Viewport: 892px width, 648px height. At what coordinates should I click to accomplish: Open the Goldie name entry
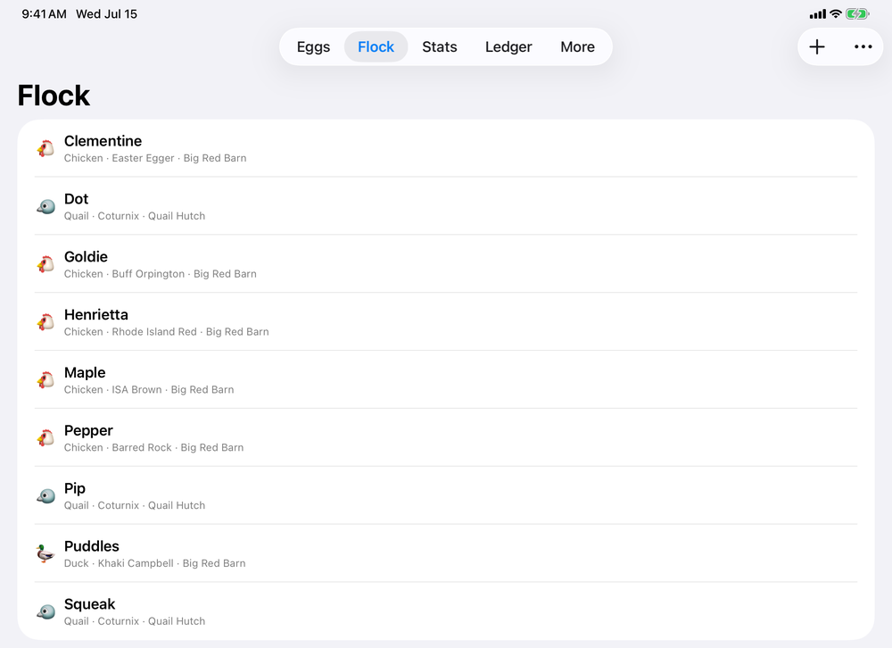tap(86, 257)
